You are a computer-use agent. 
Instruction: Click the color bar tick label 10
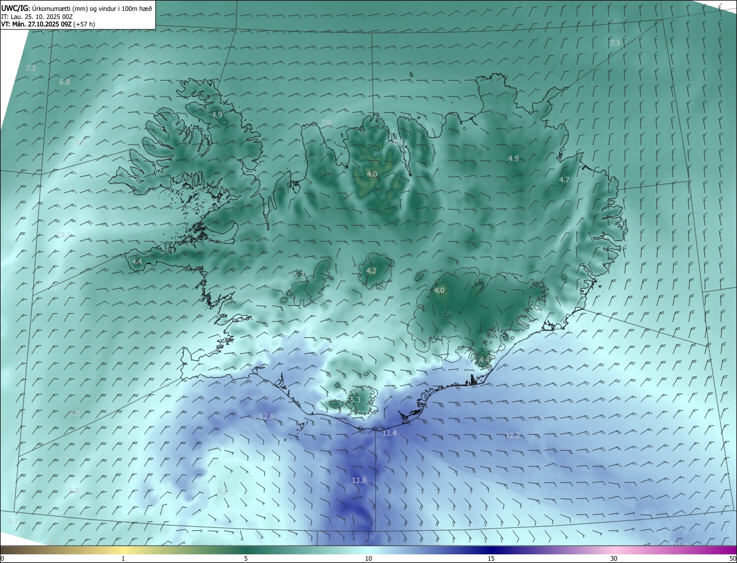[368, 558]
